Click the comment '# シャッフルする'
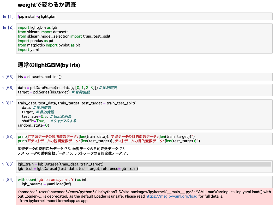Viewport: 275px width, 207px height. click(x=63, y=121)
